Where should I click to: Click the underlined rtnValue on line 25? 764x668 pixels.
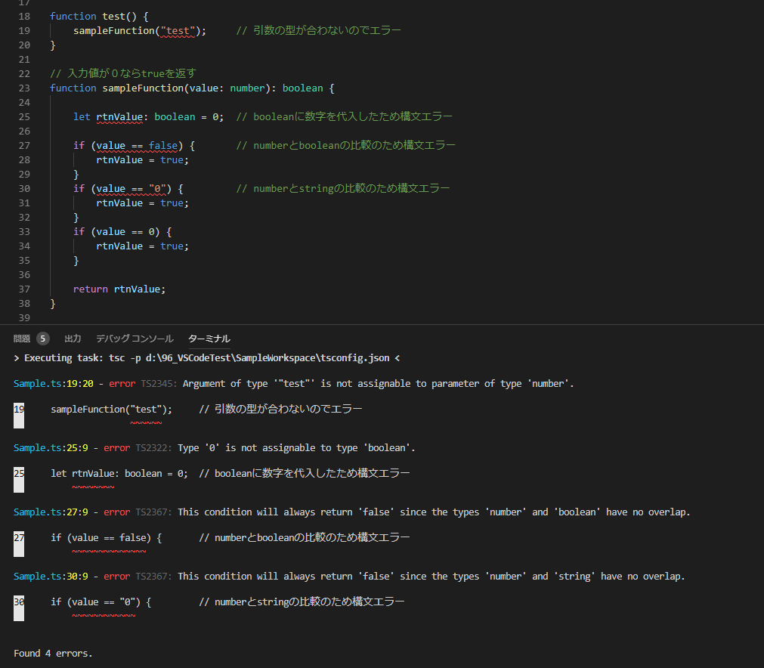(x=119, y=116)
